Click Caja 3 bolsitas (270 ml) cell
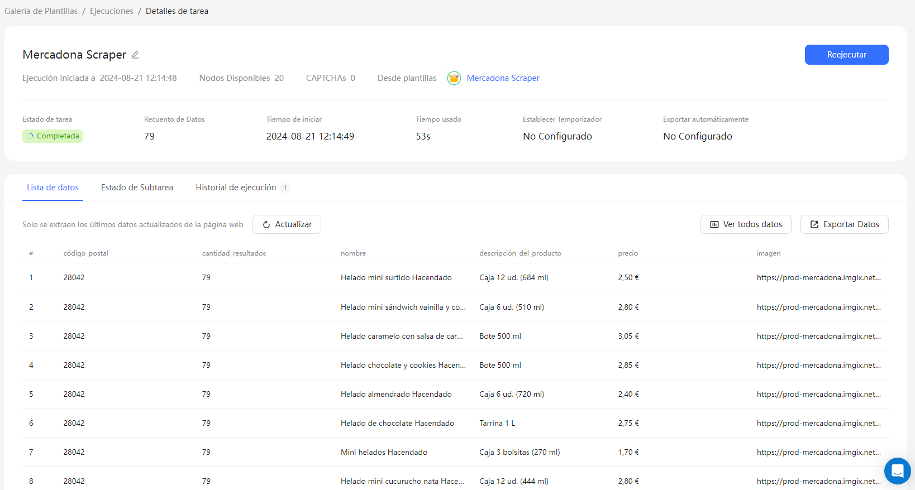Image resolution: width=915 pixels, height=490 pixels. 520,452
